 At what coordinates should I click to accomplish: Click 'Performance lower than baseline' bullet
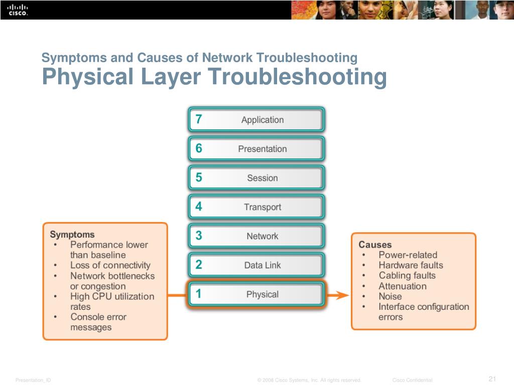click(109, 250)
